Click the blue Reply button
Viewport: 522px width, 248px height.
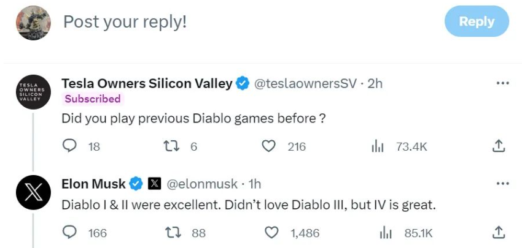477,21
